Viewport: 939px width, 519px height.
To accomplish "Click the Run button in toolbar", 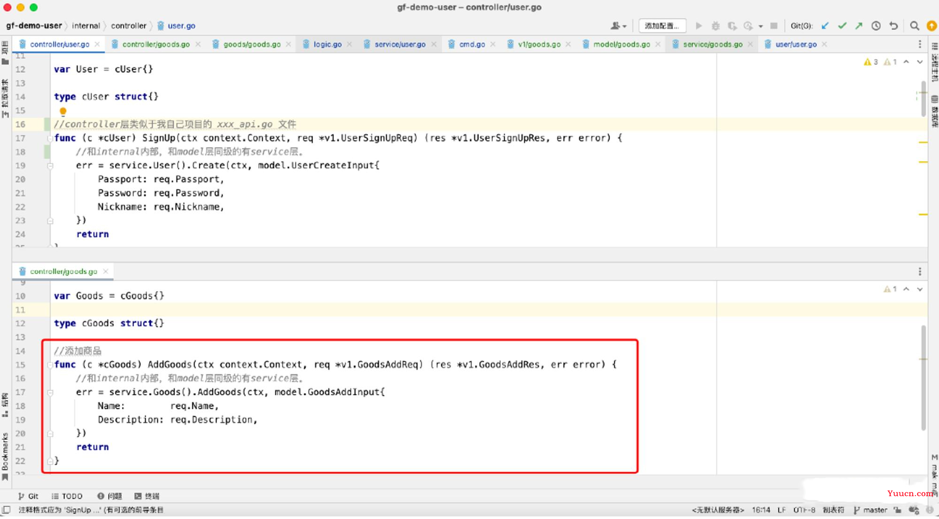I will click(699, 26).
